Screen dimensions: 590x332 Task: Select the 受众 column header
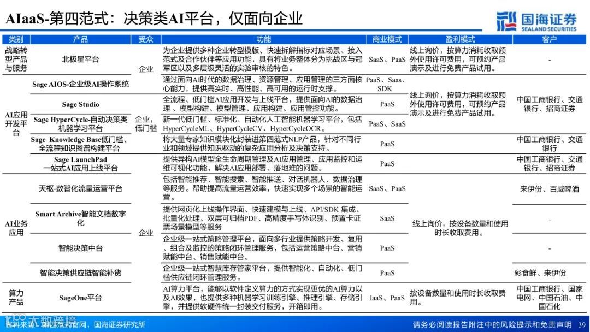point(146,39)
